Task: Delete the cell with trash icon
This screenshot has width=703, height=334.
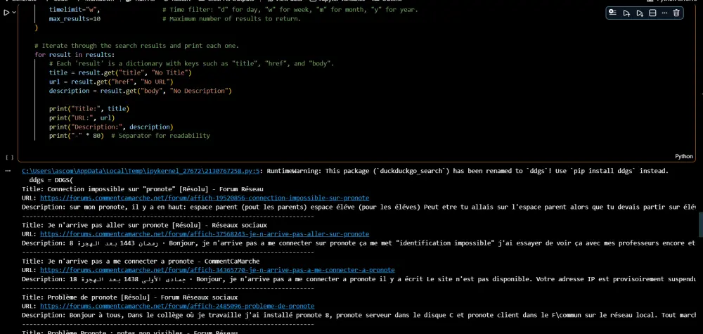Action: (676, 13)
